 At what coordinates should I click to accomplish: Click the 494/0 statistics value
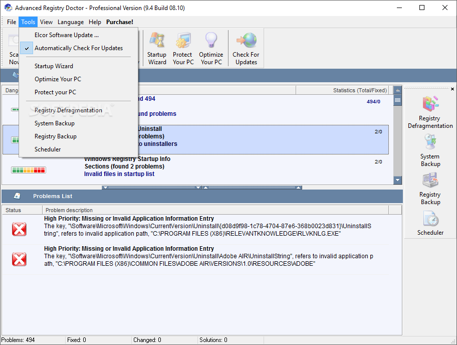pyautogui.click(x=373, y=101)
